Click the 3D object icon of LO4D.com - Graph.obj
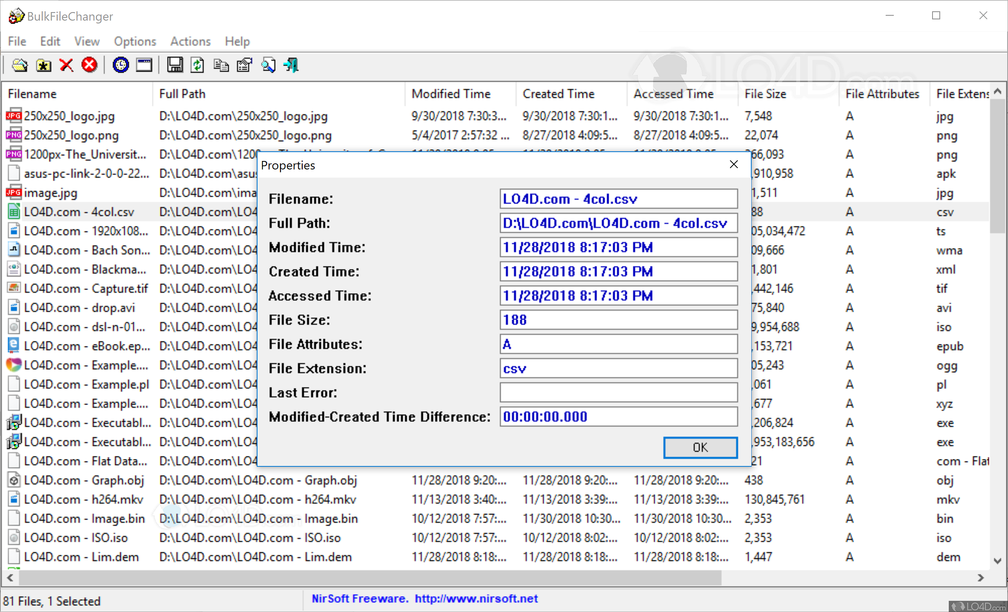Screen dimensions: 1008x612 (13, 480)
